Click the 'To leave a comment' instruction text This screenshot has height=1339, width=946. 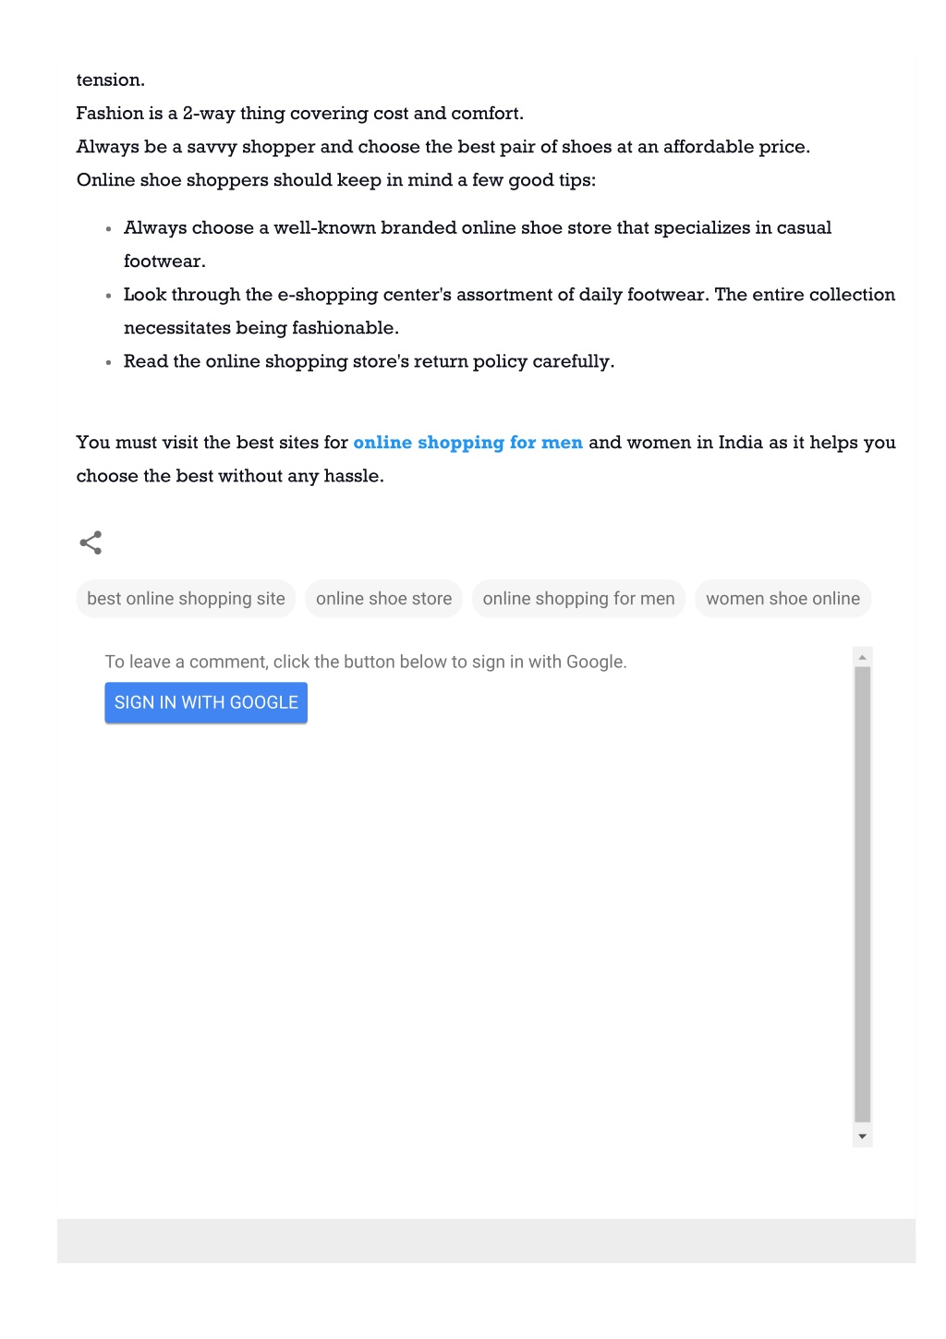366,662
